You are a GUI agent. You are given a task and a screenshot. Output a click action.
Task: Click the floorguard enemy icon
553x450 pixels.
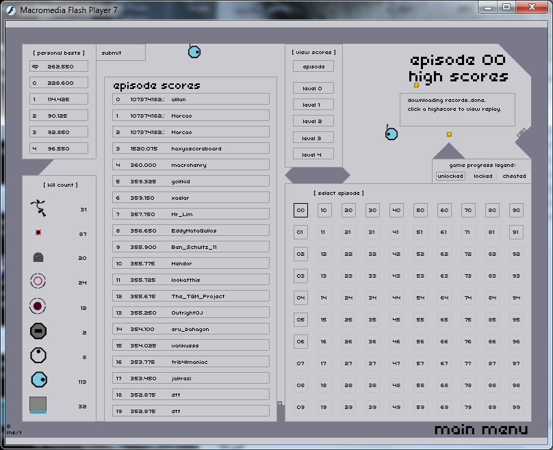pyautogui.click(x=38, y=258)
